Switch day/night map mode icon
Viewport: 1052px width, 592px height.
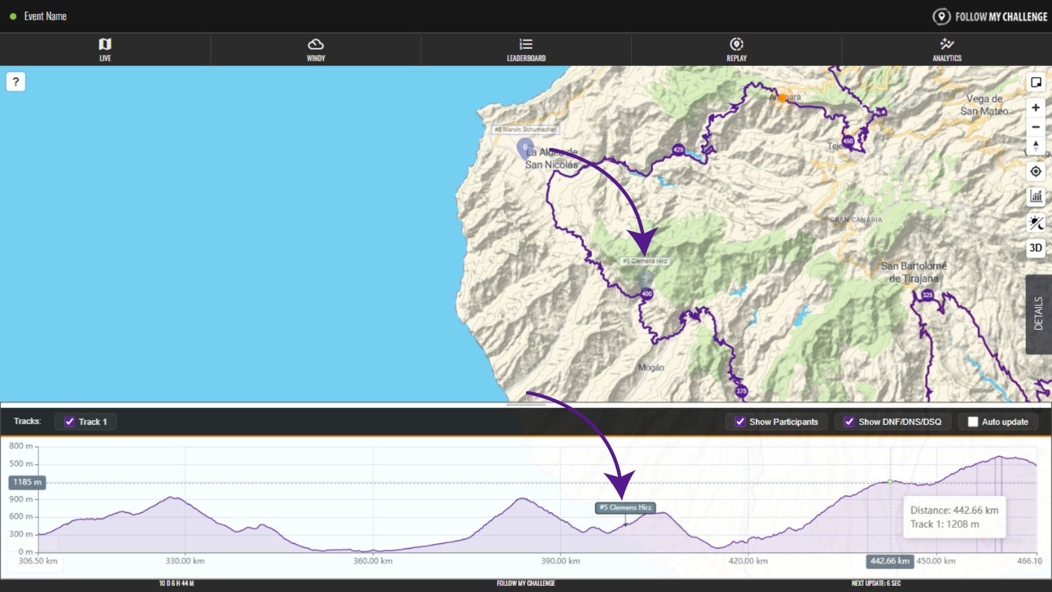(x=1036, y=223)
